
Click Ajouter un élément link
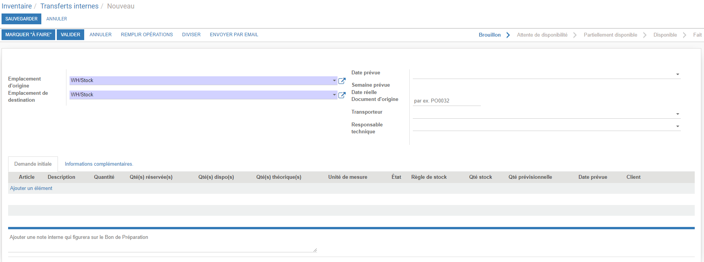[x=31, y=188]
